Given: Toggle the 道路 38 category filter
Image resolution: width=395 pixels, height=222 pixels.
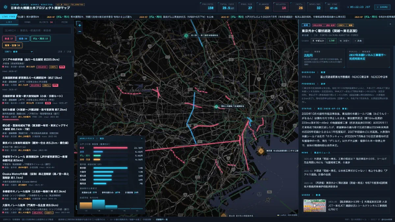Looking at the screenshot, I should 23,38.
